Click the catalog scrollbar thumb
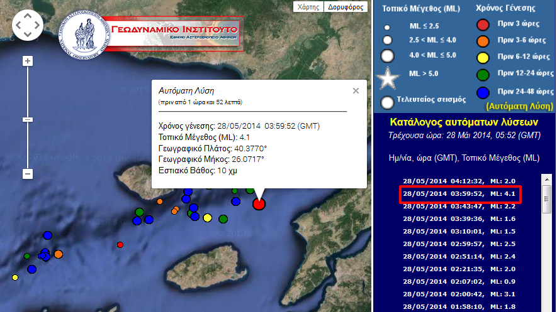The image size is (557, 312). click(x=547, y=199)
